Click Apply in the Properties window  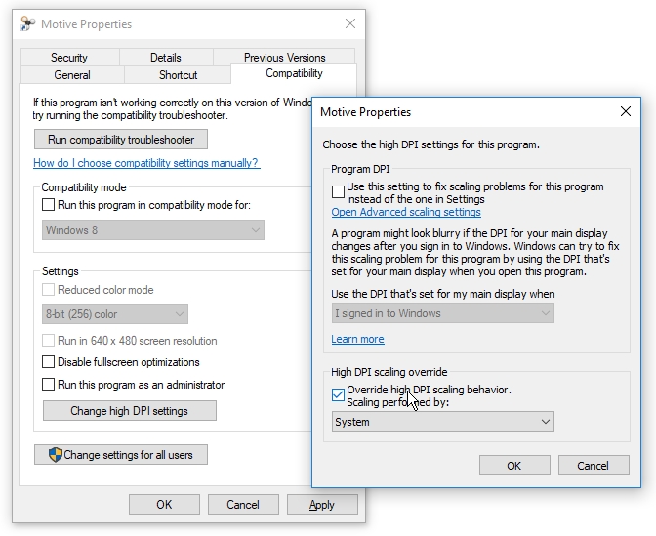321,505
